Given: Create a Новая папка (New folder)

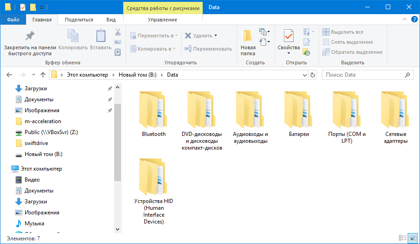Looking at the screenshot, I should click(x=248, y=43).
